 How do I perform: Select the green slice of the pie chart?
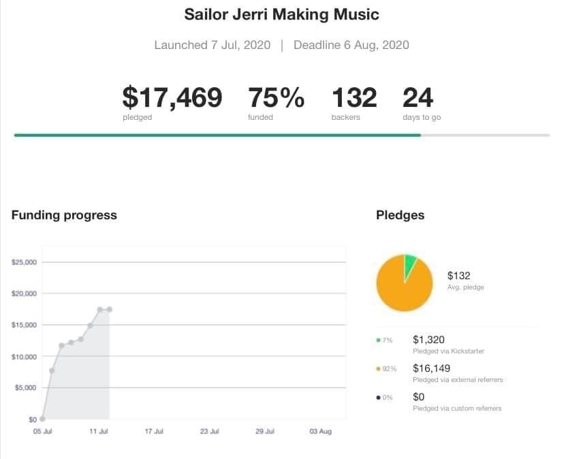pos(409,263)
